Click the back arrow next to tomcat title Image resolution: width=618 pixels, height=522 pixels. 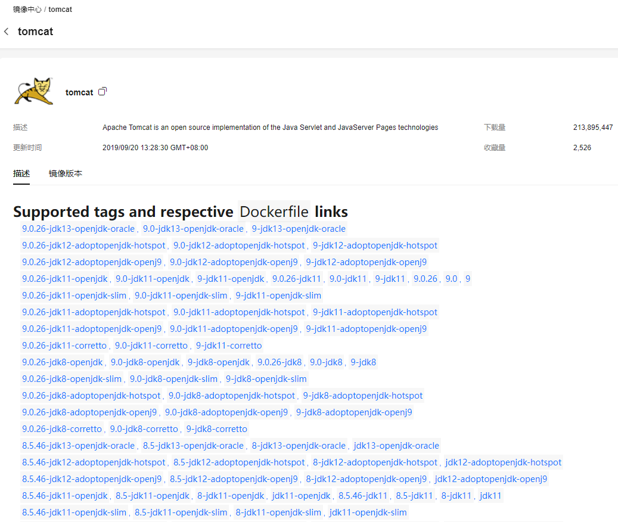click(x=7, y=32)
